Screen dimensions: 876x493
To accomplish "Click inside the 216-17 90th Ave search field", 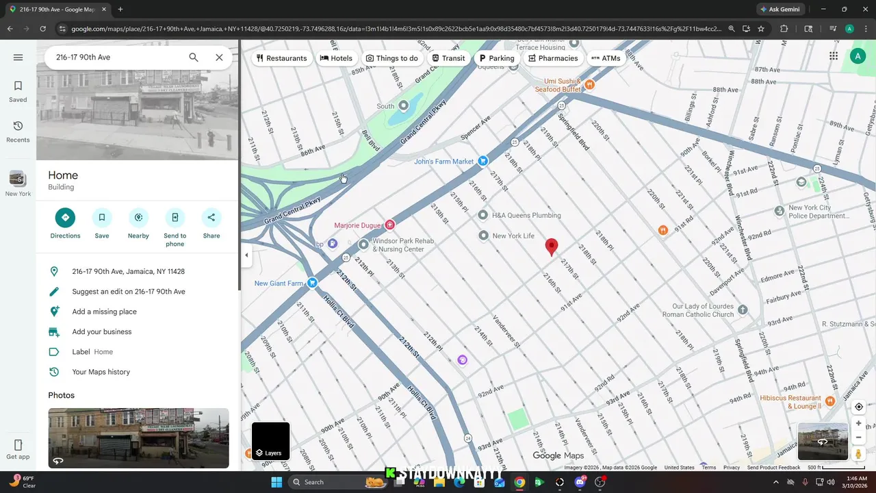I will click(116, 58).
